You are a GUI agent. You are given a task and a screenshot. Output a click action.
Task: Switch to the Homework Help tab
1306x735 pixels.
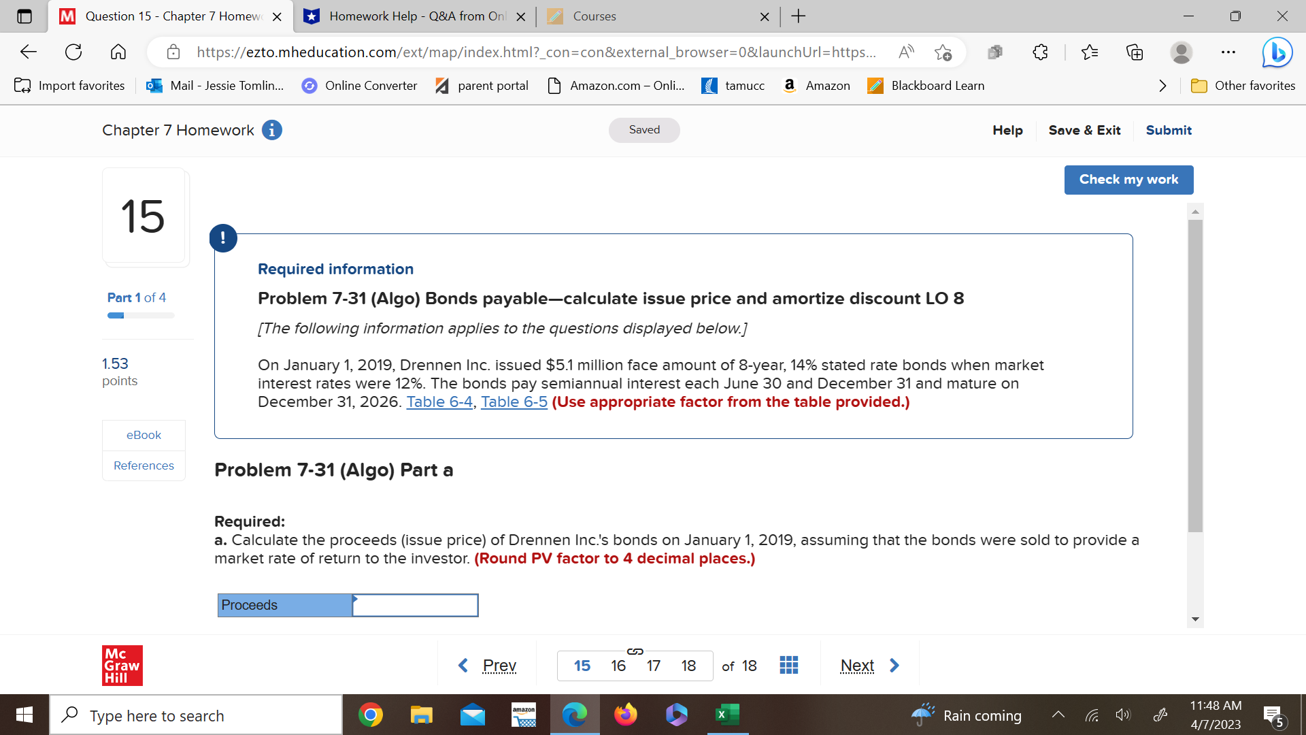point(408,16)
